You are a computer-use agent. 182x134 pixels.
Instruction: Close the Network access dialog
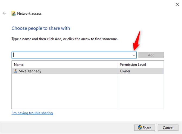[177, 4]
